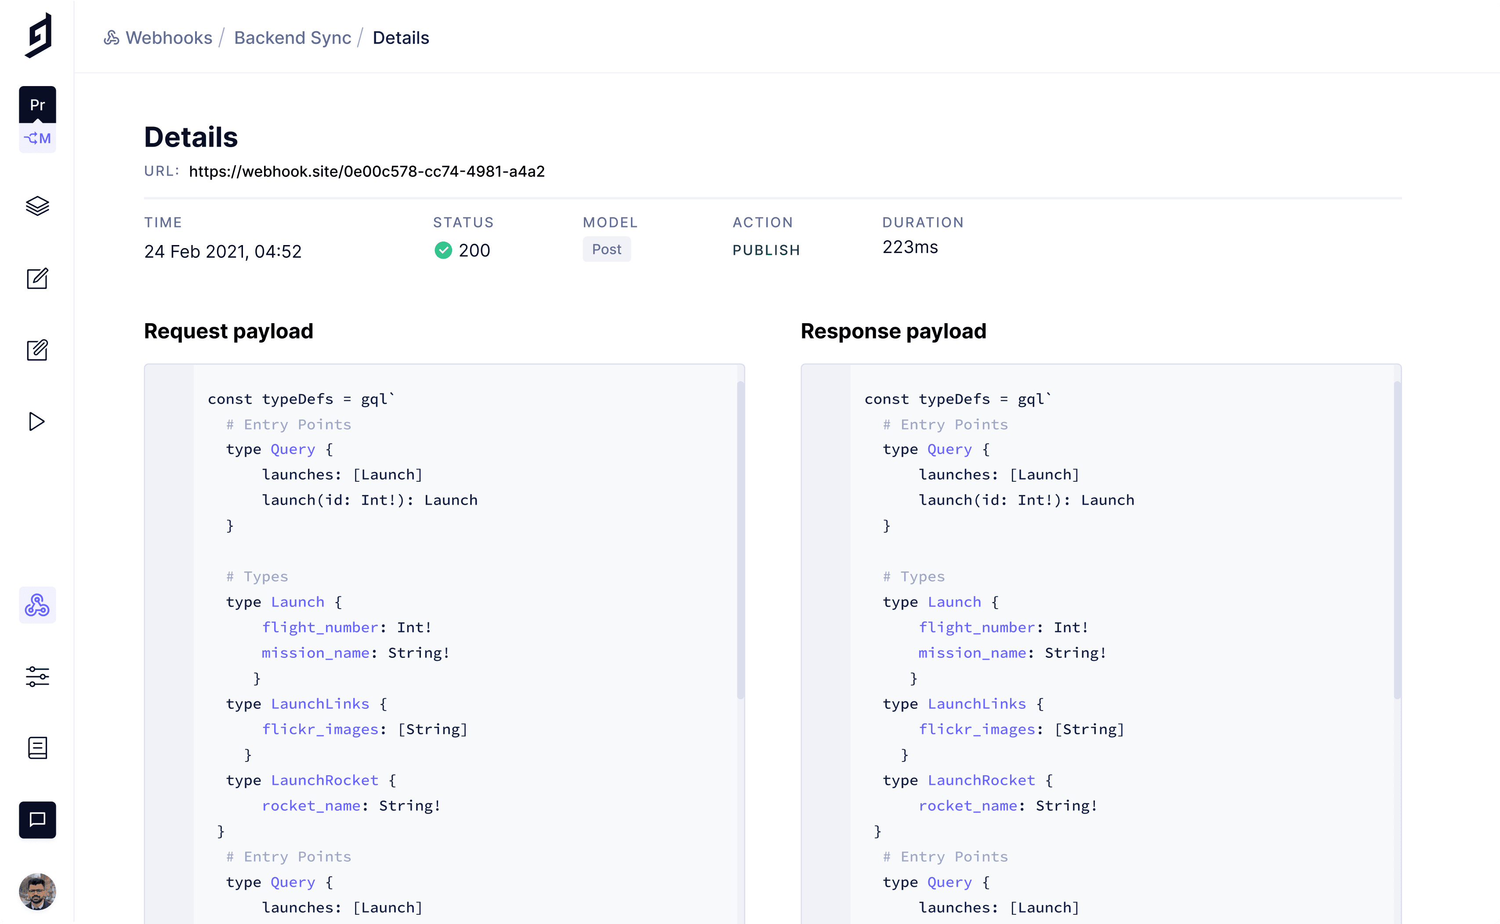Open the API Playground play icon

(x=36, y=422)
